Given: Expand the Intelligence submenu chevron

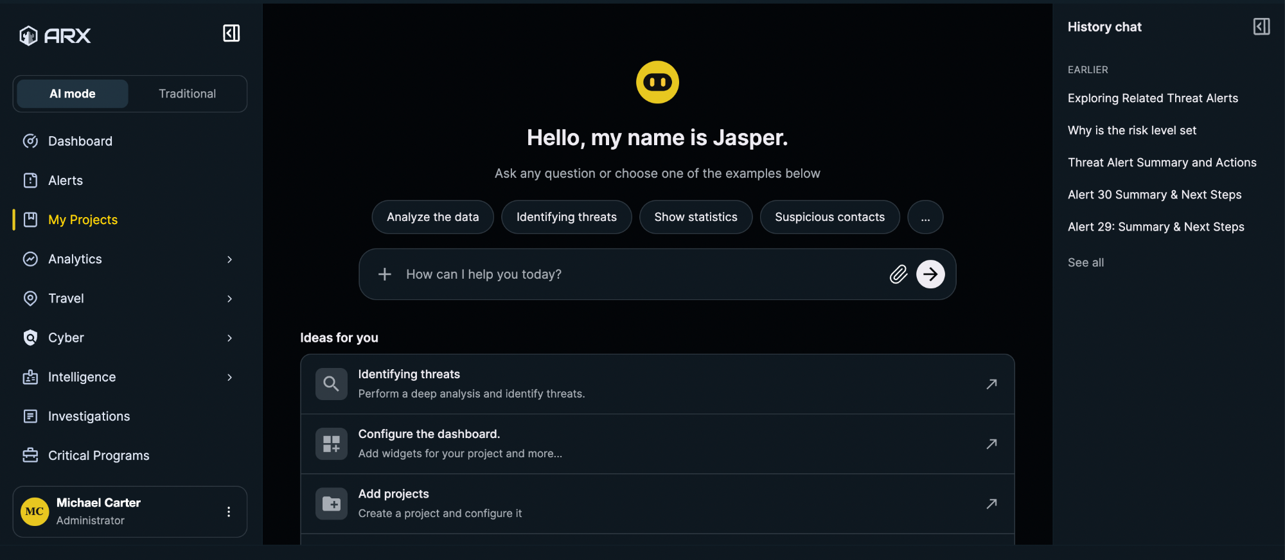Looking at the screenshot, I should (x=229, y=377).
